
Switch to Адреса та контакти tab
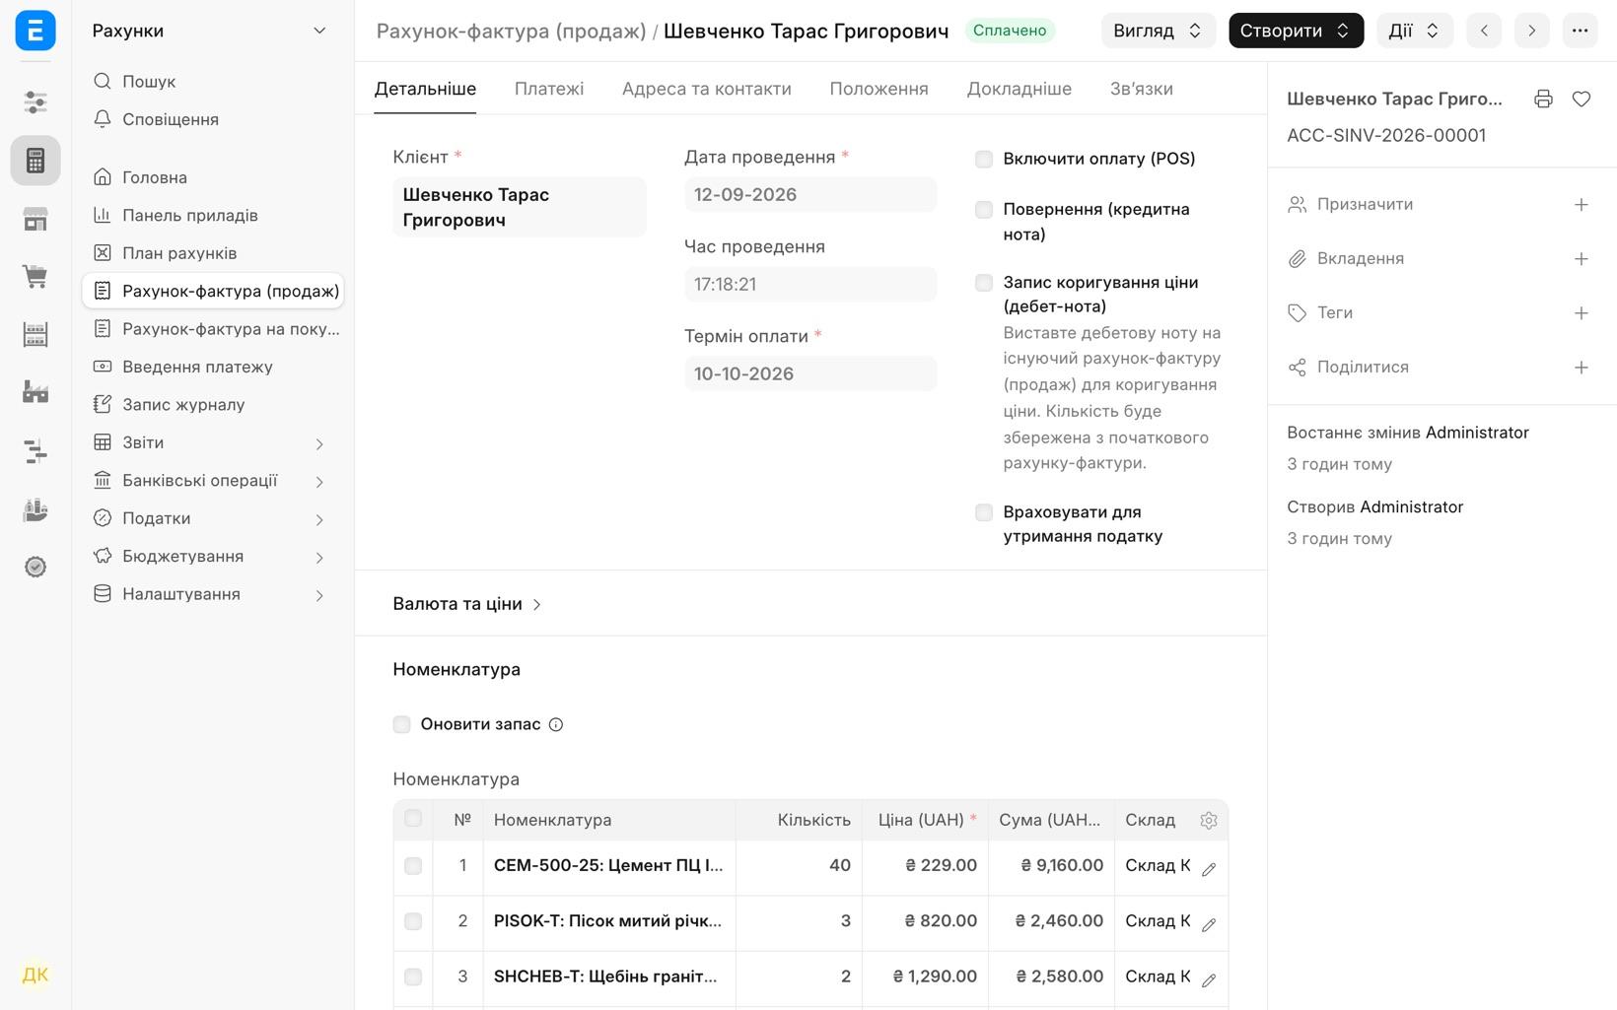point(707,89)
